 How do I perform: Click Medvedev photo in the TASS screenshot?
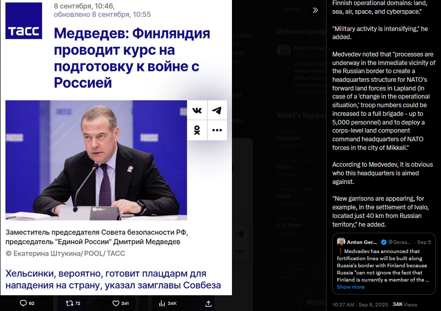coord(96,160)
